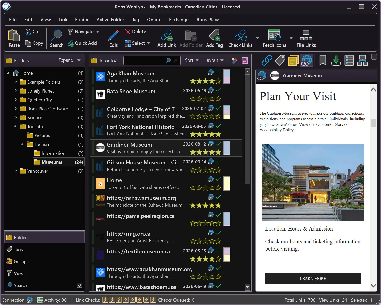Select the web page preview globe icon
This screenshot has width=381, height=305.
click(x=307, y=60)
